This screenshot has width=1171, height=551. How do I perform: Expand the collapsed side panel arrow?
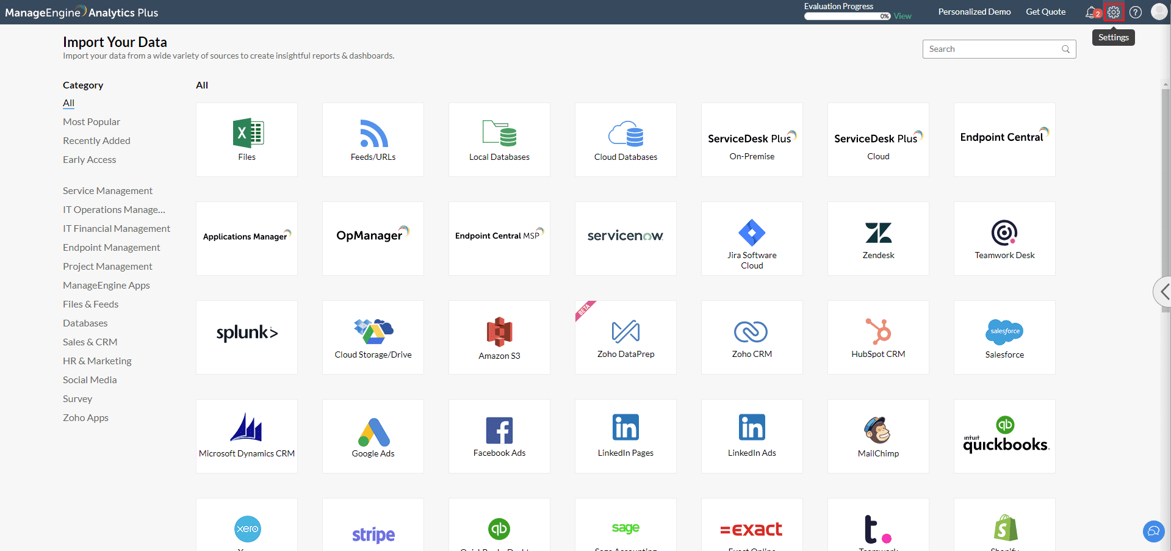click(x=1163, y=292)
